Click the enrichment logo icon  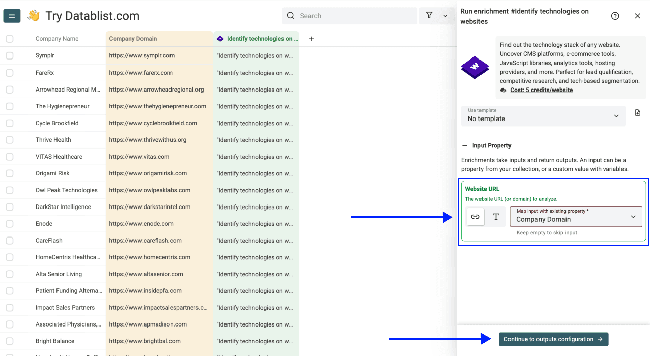[475, 67]
